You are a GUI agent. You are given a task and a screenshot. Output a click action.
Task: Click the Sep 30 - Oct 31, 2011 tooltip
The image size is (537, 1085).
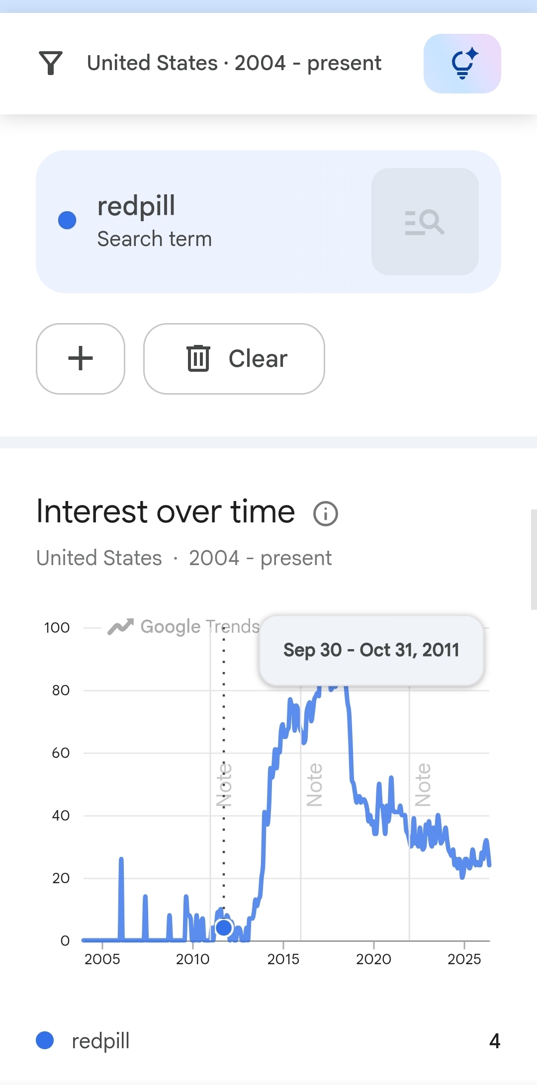click(x=371, y=650)
